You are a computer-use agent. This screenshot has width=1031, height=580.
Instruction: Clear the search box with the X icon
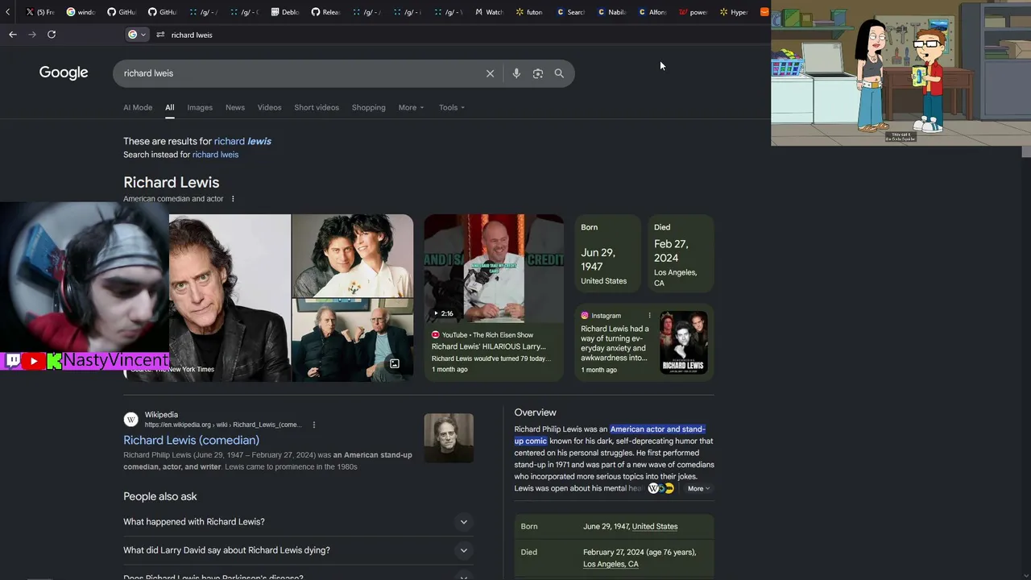[x=490, y=73]
